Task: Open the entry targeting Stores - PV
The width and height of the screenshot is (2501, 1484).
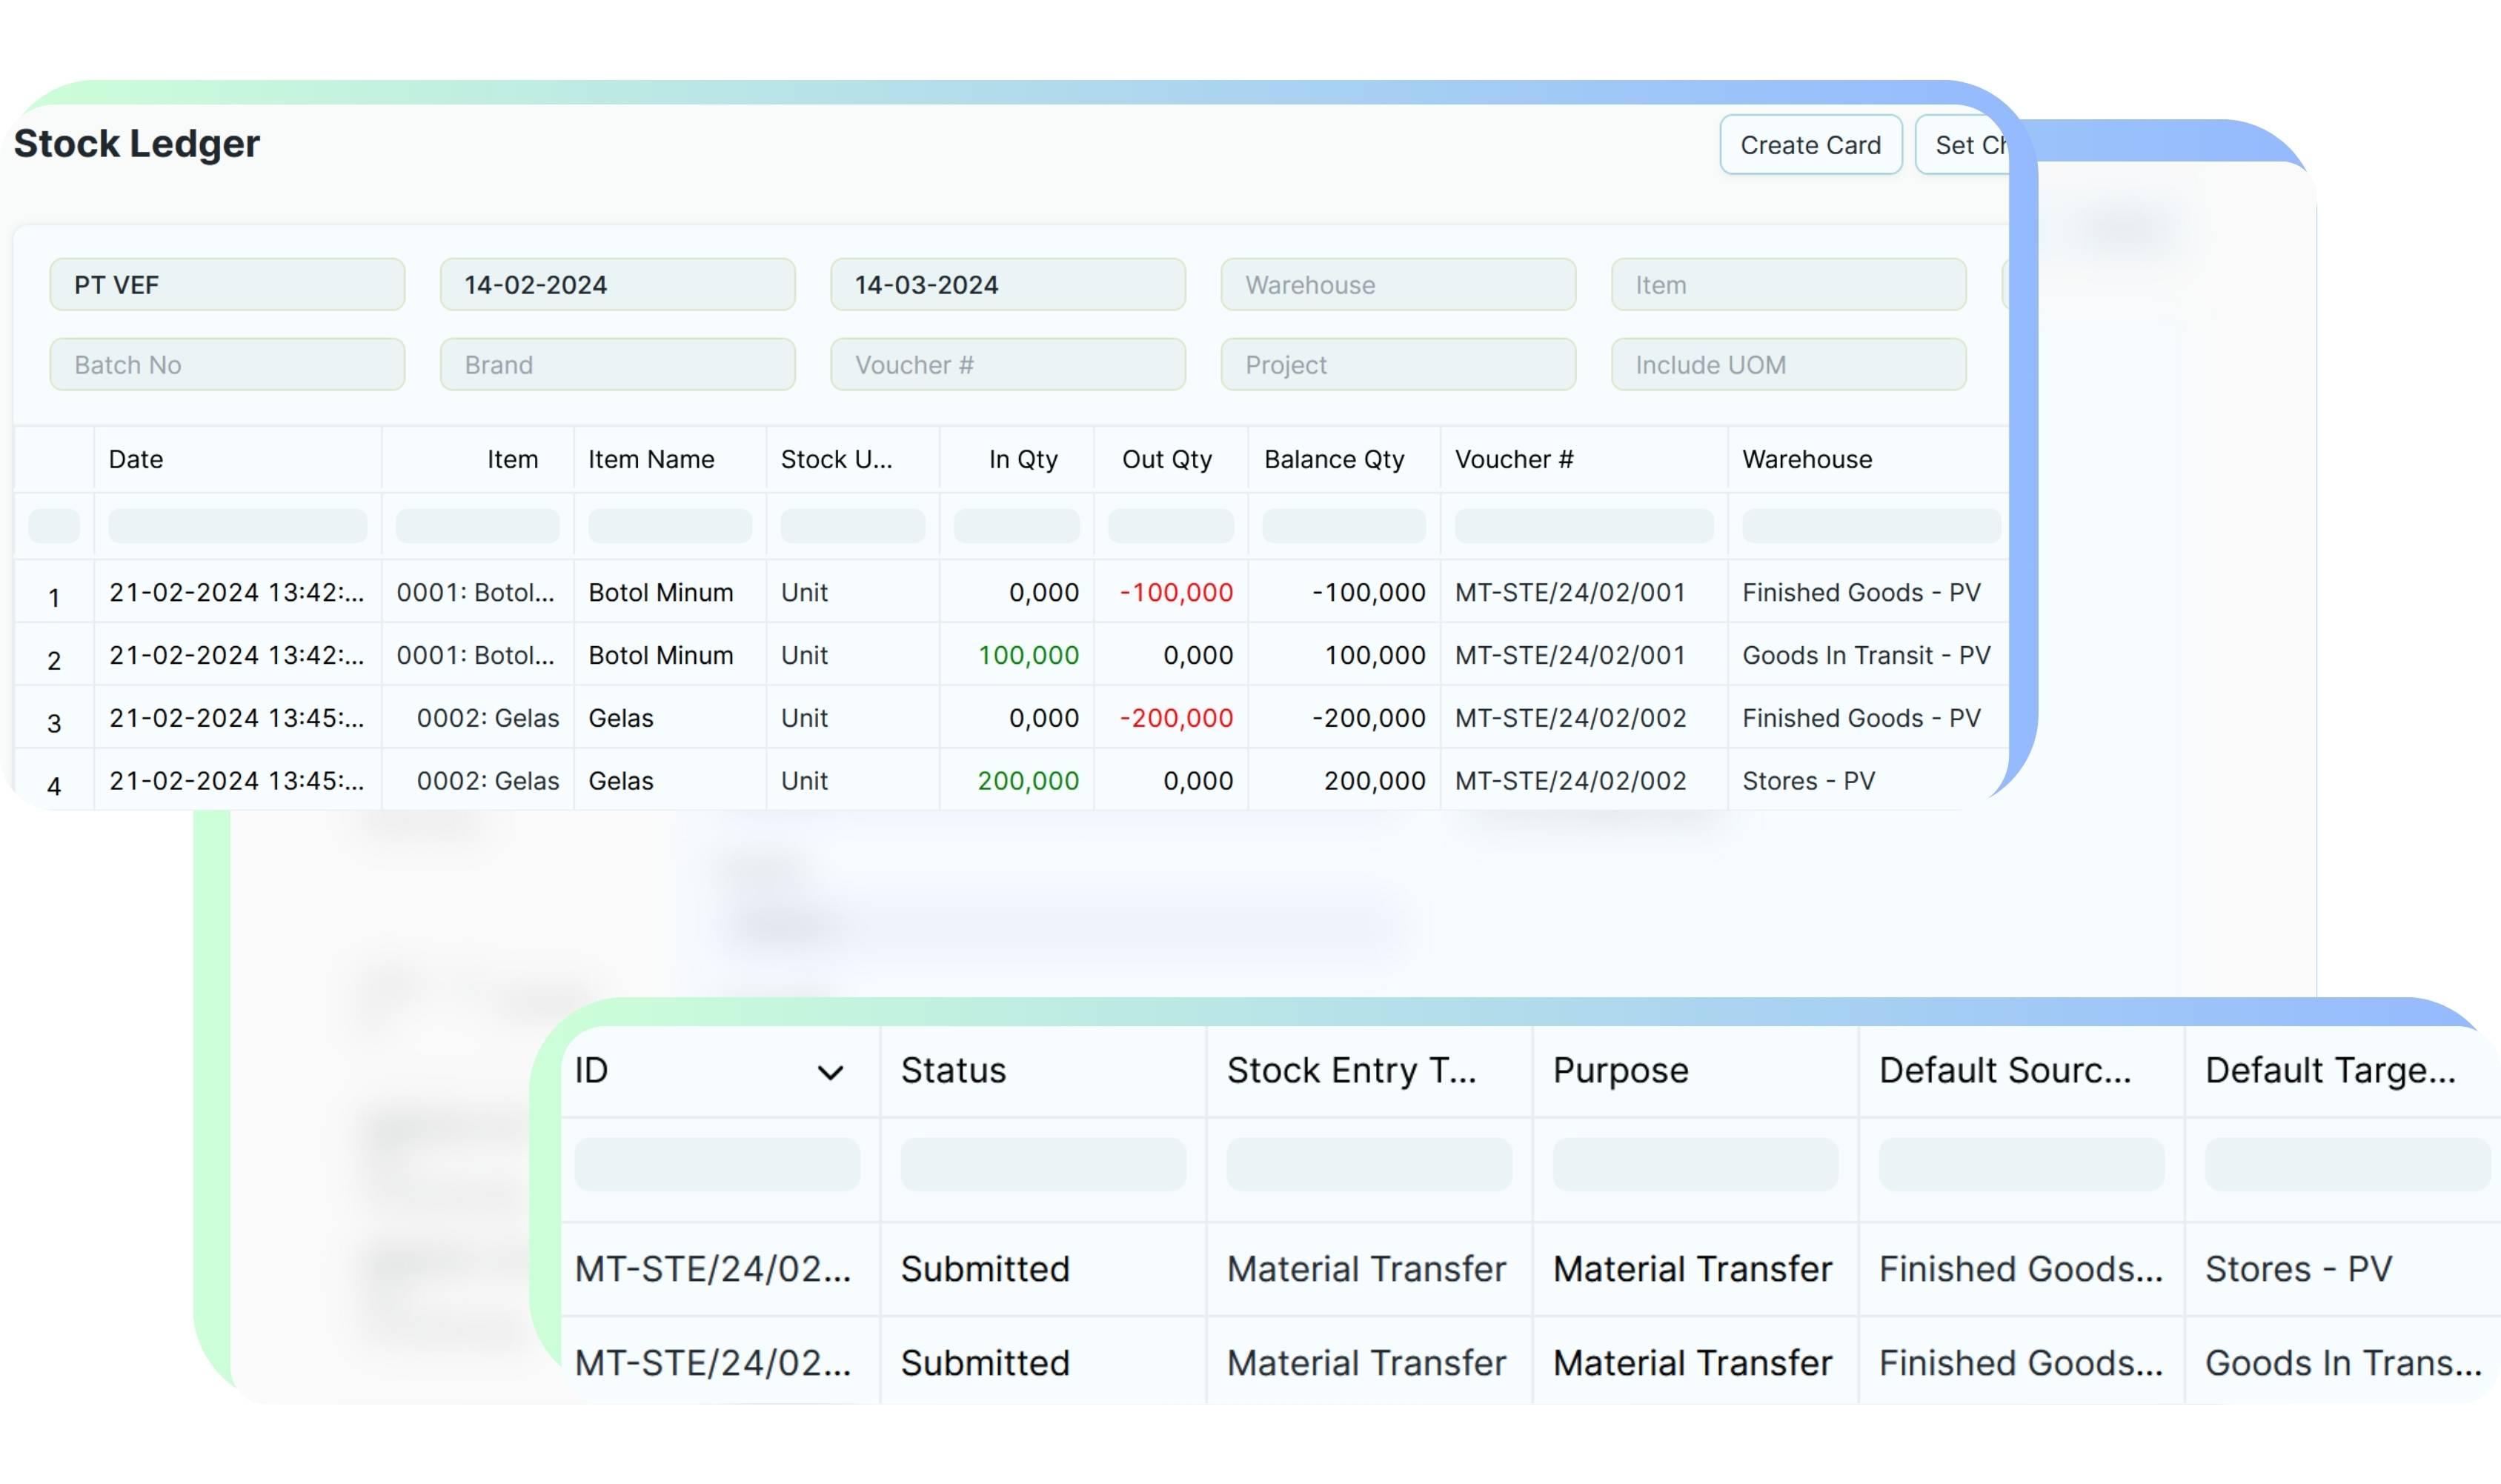Action: coord(713,1268)
